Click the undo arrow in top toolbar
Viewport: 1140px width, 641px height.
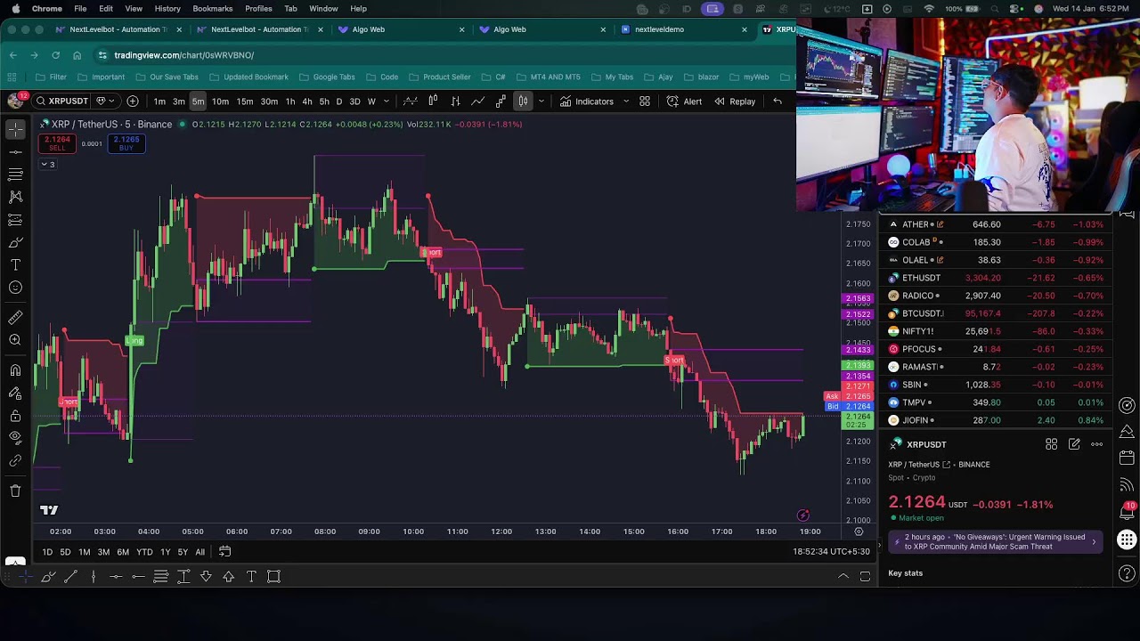778,101
